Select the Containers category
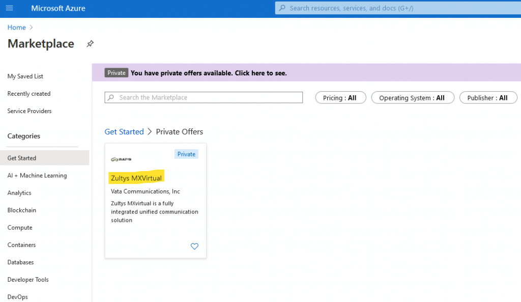 point(21,245)
